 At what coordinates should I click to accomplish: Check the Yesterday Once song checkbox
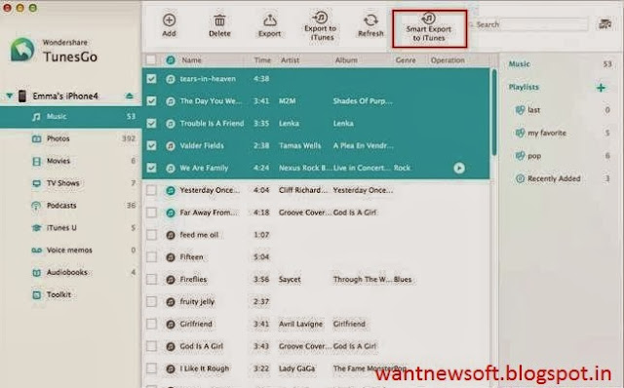point(151,190)
